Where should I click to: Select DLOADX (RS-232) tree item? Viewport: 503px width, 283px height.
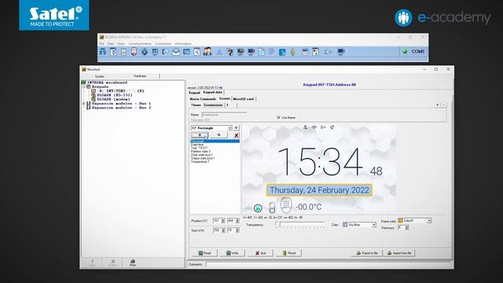(115, 95)
